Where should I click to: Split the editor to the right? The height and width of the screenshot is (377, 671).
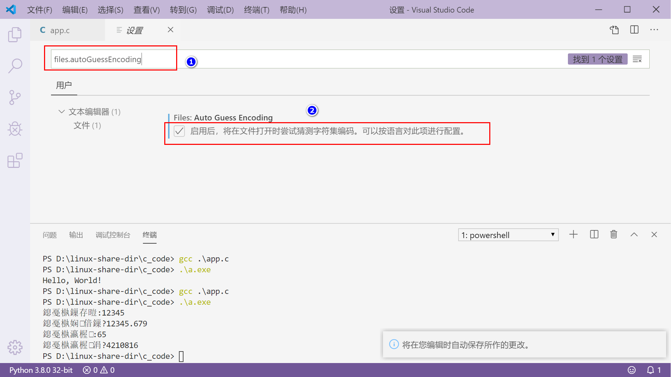coord(634,30)
